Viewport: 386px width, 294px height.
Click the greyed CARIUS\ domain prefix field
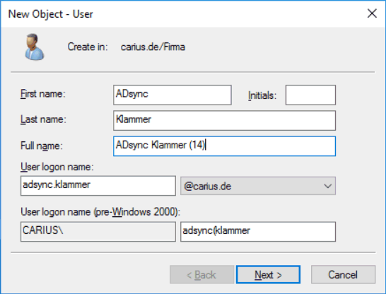(98, 232)
